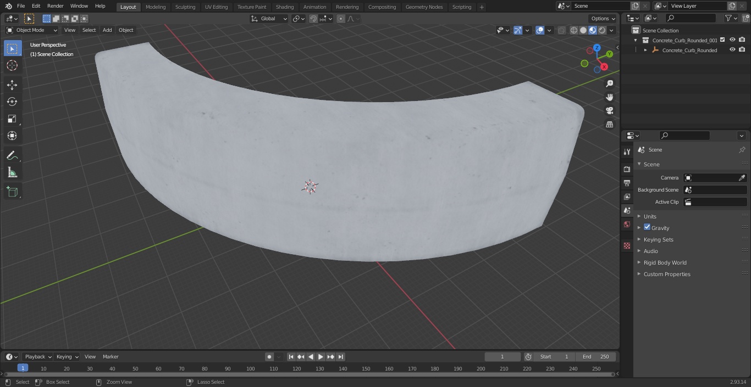
Task: Open the Options dropdown
Action: coord(603,19)
